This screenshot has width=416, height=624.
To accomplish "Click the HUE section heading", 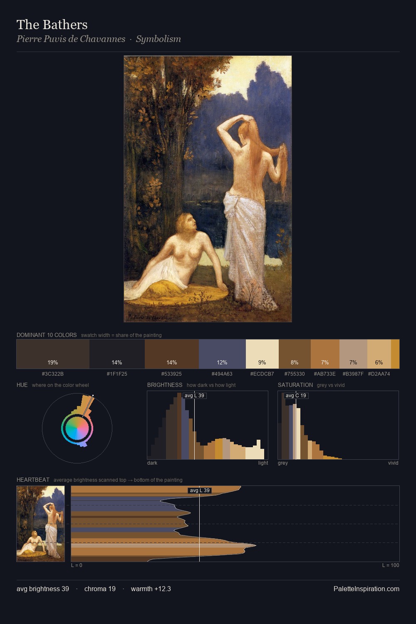I will [x=22, y=385].
